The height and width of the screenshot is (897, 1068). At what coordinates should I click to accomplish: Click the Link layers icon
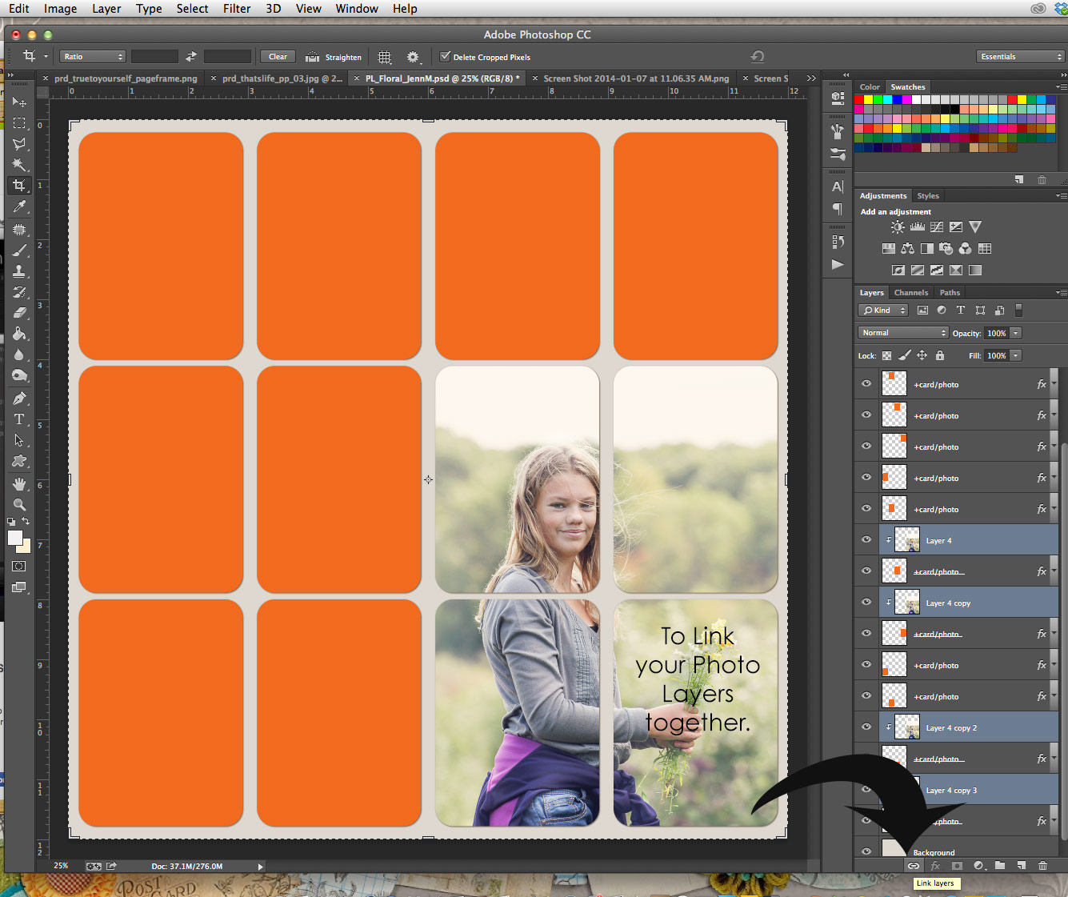pyautogui.click(x=913, y=866)
